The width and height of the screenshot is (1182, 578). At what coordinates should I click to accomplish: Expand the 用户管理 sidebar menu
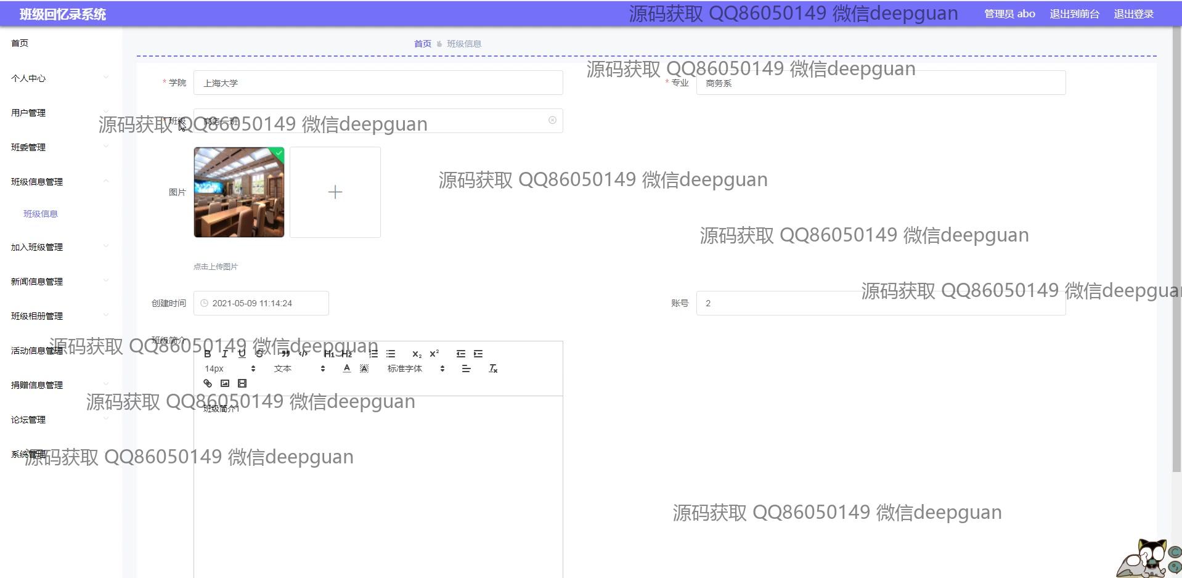tap(28, 113)
